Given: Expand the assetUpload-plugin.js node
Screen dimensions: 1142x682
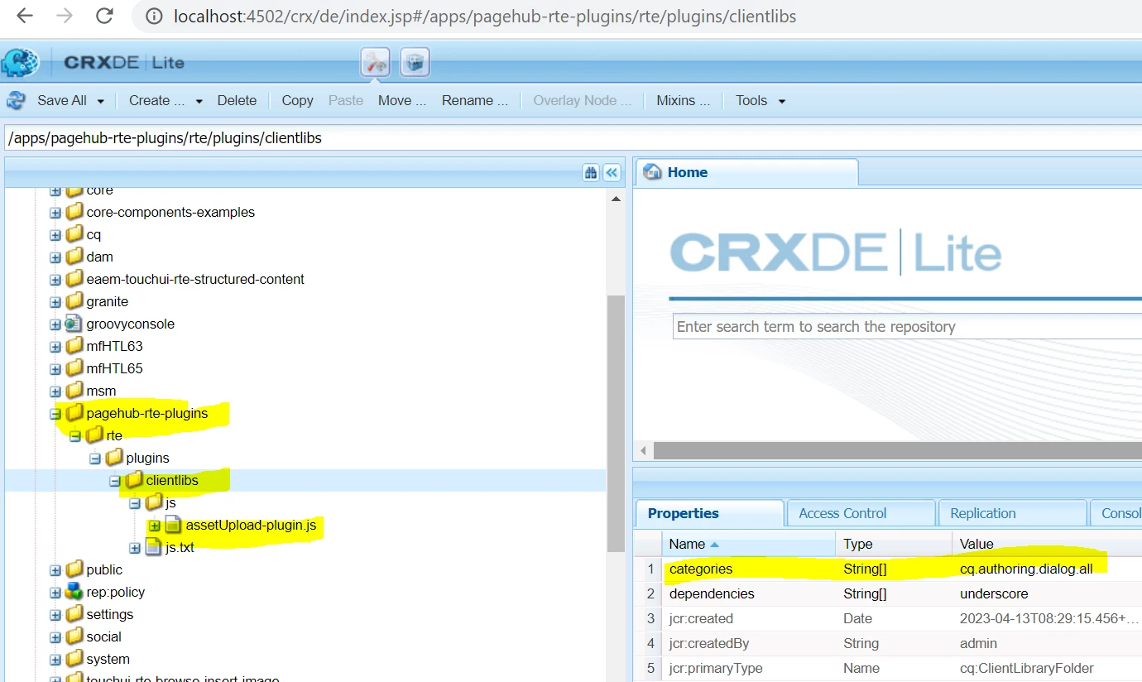Looking at the screenshot, I should (x=155, y=525).
